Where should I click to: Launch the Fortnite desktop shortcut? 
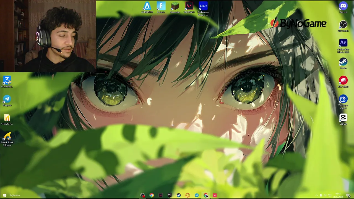(161, 7)
